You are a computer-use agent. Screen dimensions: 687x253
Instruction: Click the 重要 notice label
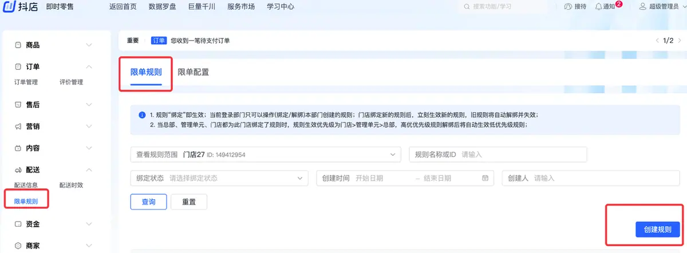coord(133,41)
